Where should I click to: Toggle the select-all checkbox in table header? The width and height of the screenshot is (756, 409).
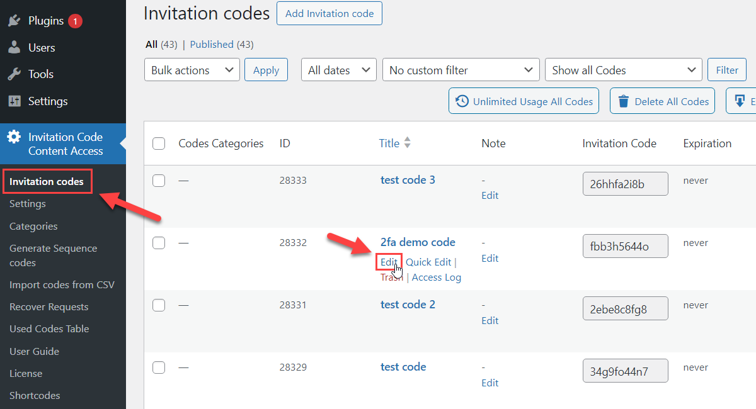tap(159, 143)
